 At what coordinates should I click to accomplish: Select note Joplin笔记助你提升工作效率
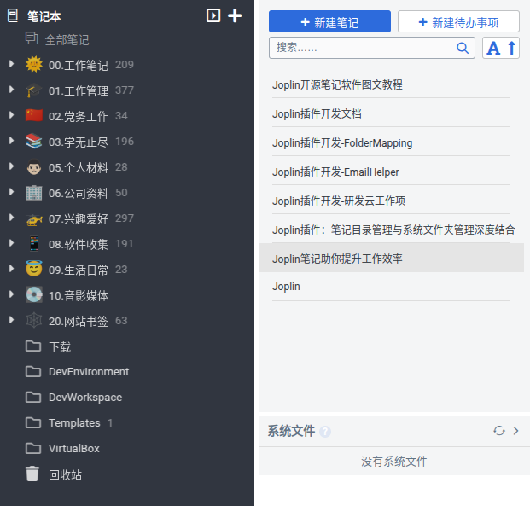point(391,258)
